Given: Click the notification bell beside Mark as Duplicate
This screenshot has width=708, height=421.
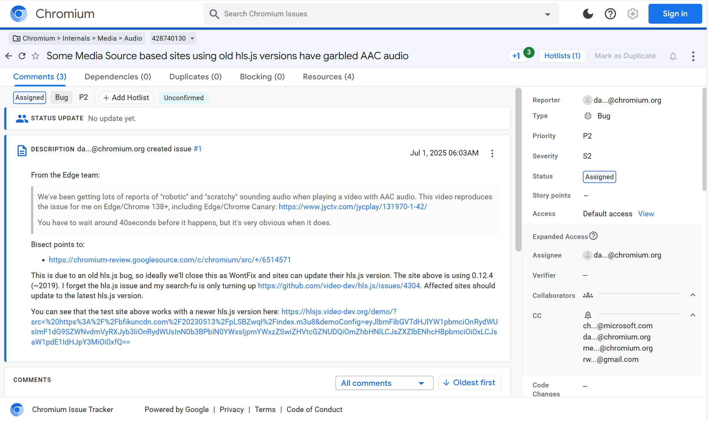Looking at the screenshot, I should (x=673, y=56).
